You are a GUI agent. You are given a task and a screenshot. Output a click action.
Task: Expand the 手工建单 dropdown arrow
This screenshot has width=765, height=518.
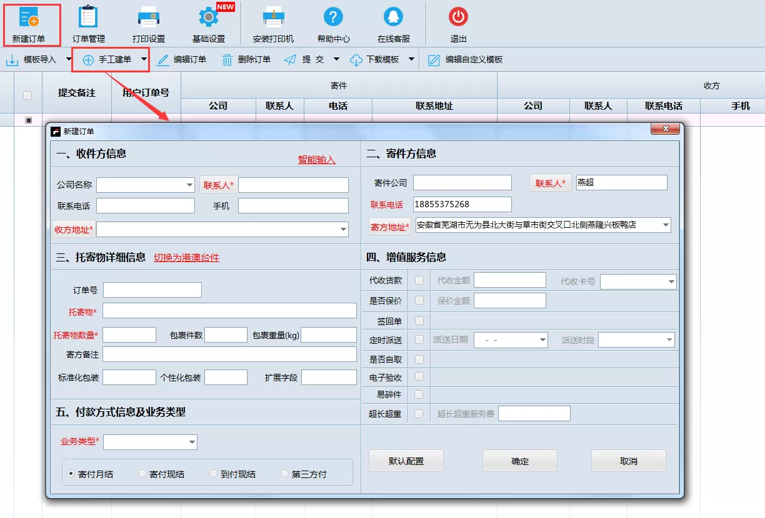pos(144,60)
